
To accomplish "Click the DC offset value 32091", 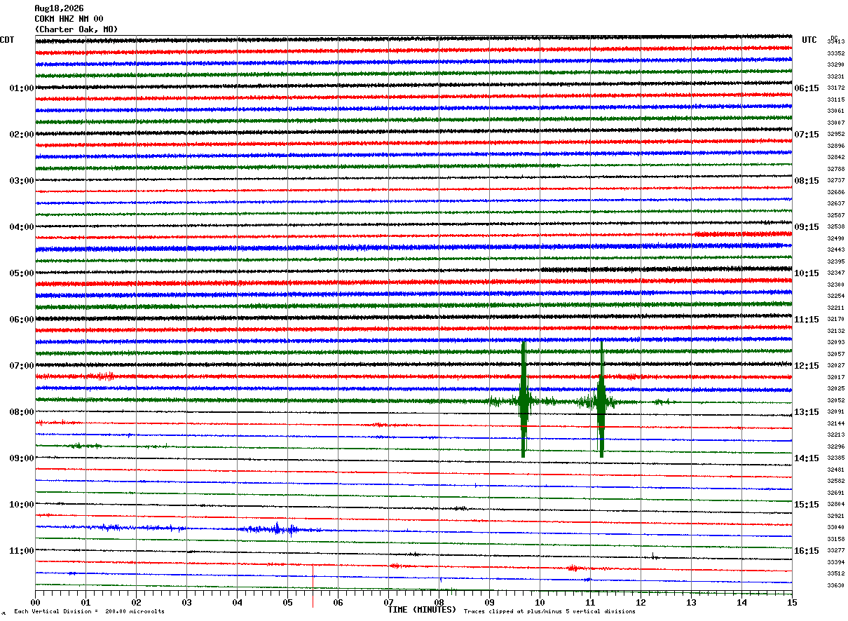I will tap(835, 411).
